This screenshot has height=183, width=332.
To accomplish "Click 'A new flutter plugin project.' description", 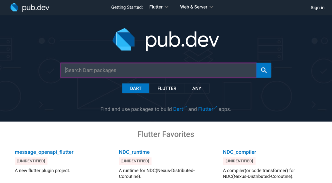I will pos(42,170).
